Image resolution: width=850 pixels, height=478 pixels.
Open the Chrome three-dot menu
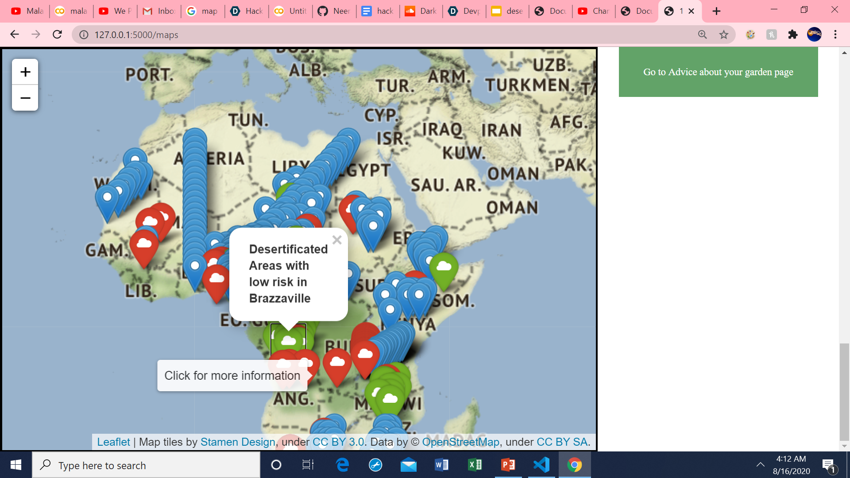click(835, 35)
